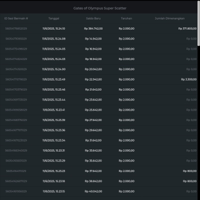Click Taruhan Rp 2.000,00 in 15.23.15 row
Viewport: 200px width, 200px height.
tap(126, 191)
